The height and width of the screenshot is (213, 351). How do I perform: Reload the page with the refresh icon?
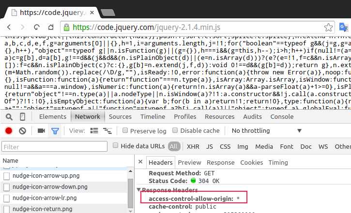click(x=36, y=27)
